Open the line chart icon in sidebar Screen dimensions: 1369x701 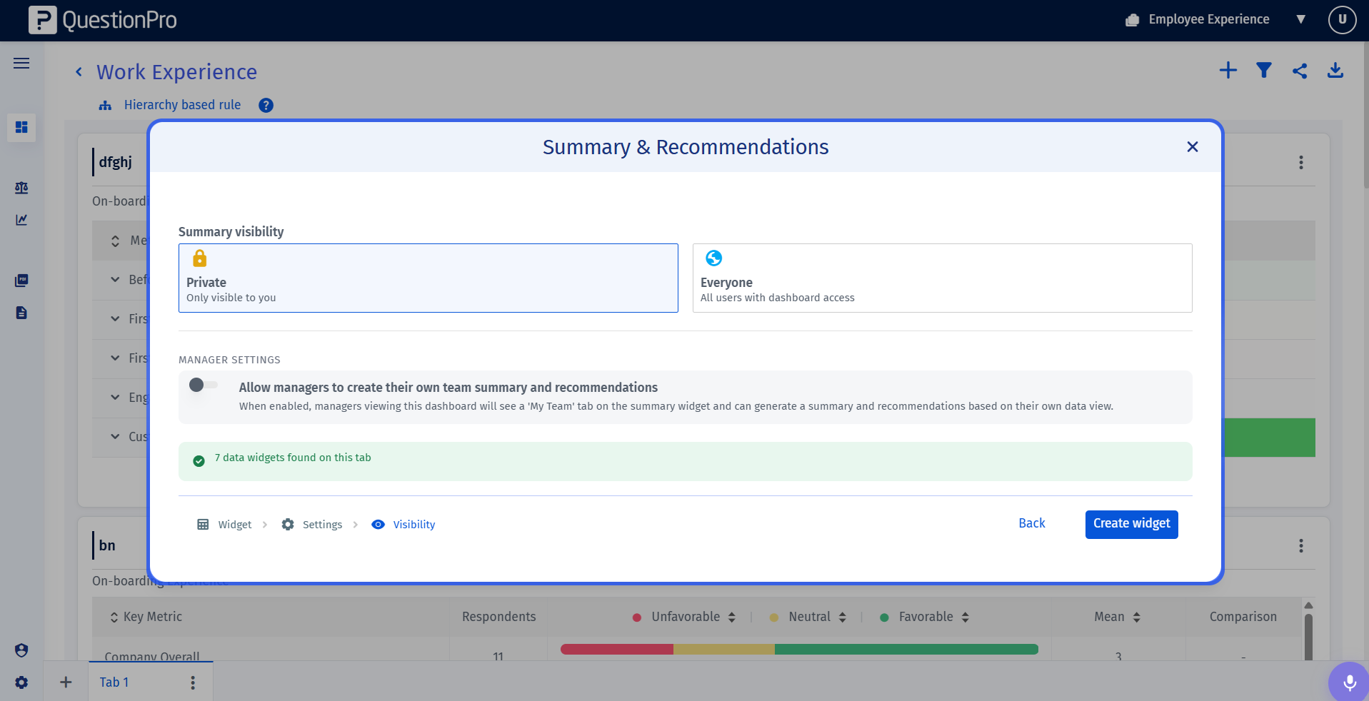[21, 220]
